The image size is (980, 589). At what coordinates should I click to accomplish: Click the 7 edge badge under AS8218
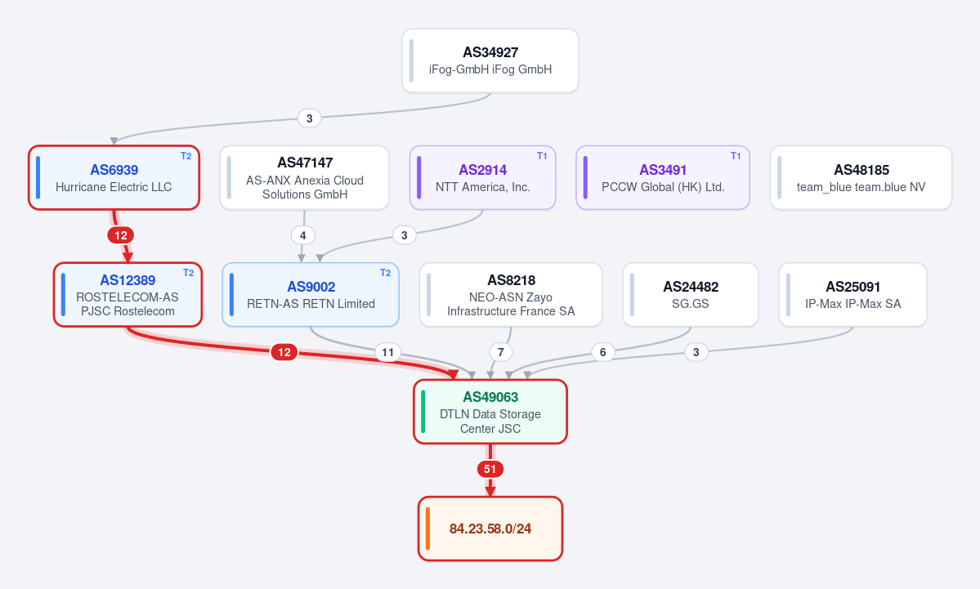point(500,352)
